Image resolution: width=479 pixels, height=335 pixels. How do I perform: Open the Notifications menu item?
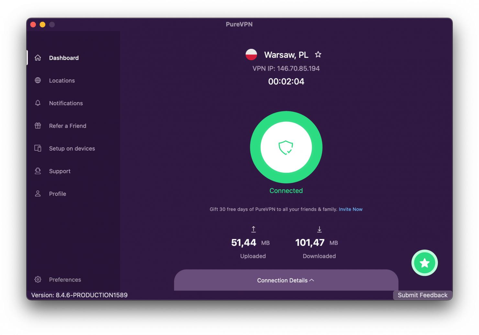[x=66, y=103]
